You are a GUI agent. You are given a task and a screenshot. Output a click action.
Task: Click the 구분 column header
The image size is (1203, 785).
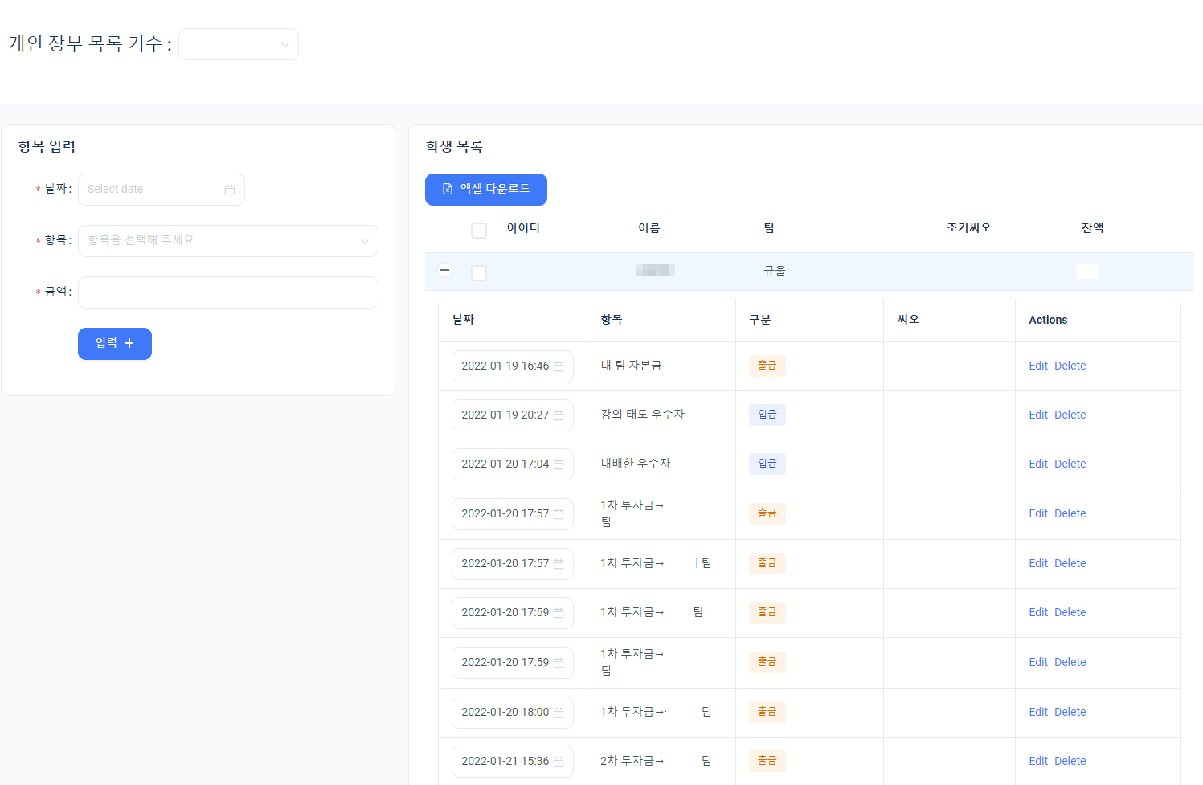tap(760, 320)
